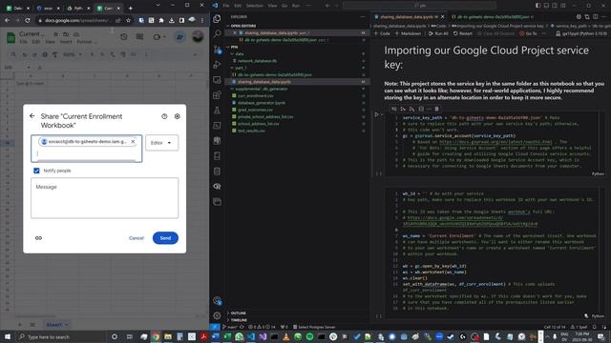The image size is (611, 343).
Task: Click VS Code command center search
Action: (x=419, y=6)
